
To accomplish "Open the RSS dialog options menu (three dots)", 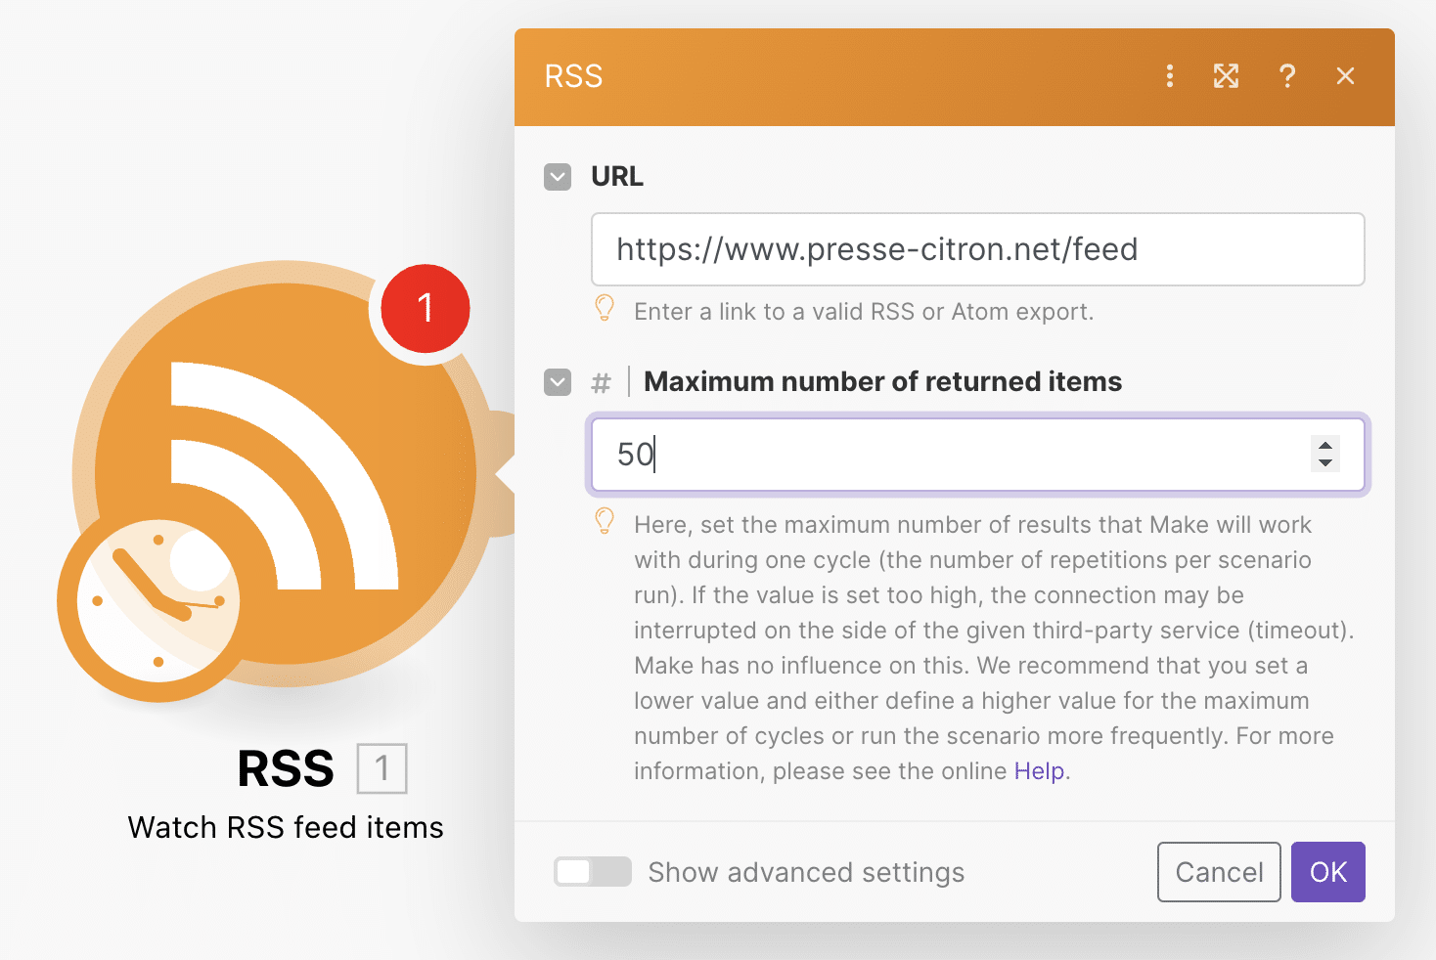I will pyautogui.click(x=1170, y=76).
